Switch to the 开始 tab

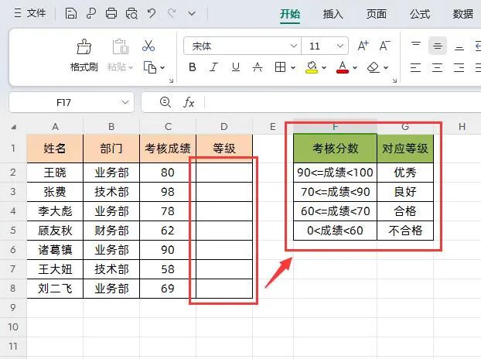(290, 14)
